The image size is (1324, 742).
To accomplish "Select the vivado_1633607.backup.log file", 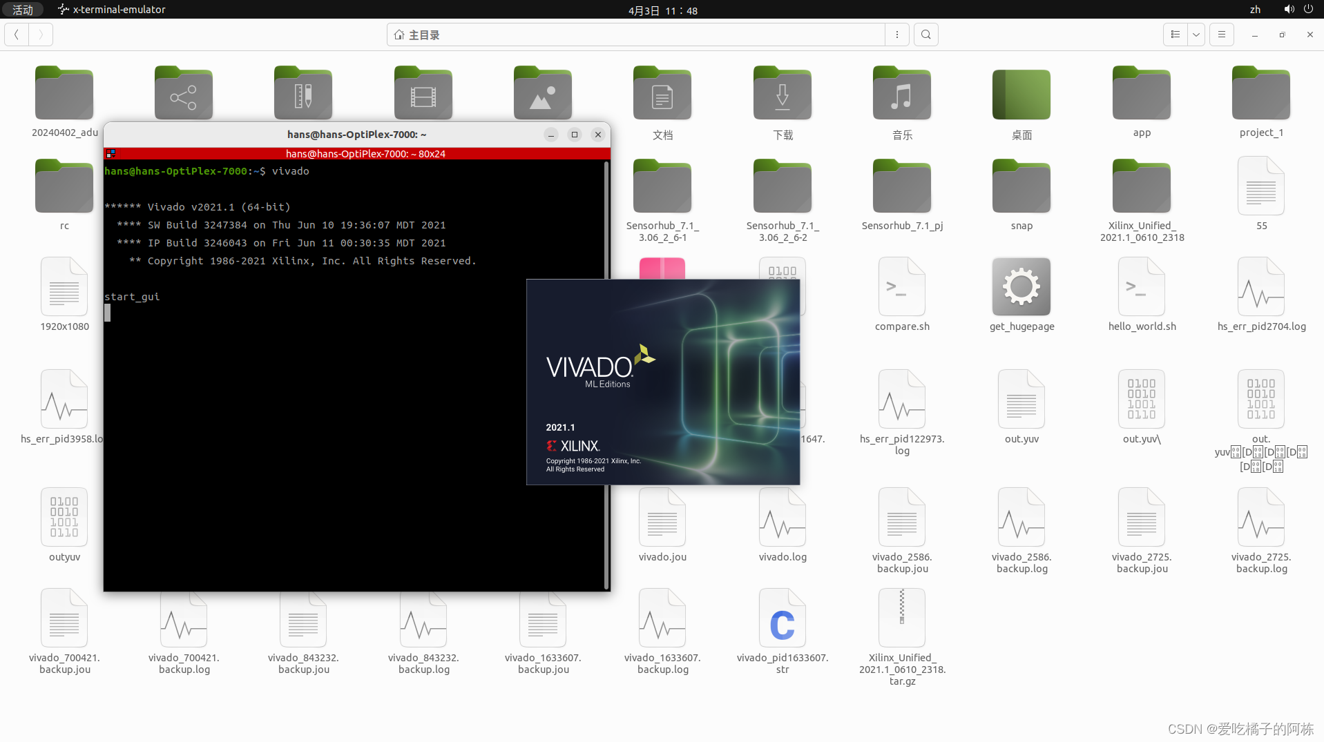I will click(x=662, y=618).
